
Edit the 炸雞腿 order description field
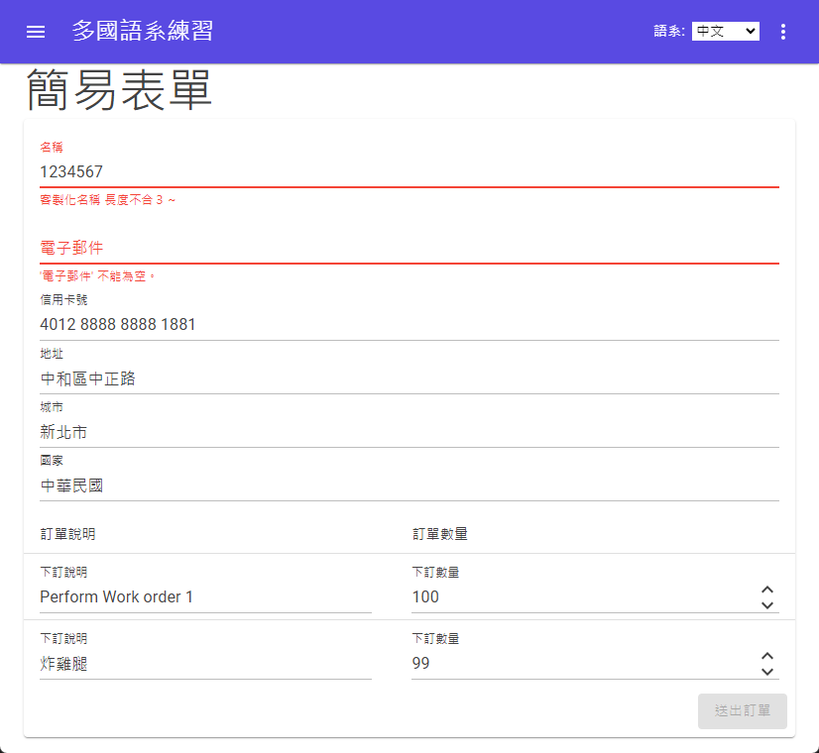pyautogui.click(x=205, y=664)
